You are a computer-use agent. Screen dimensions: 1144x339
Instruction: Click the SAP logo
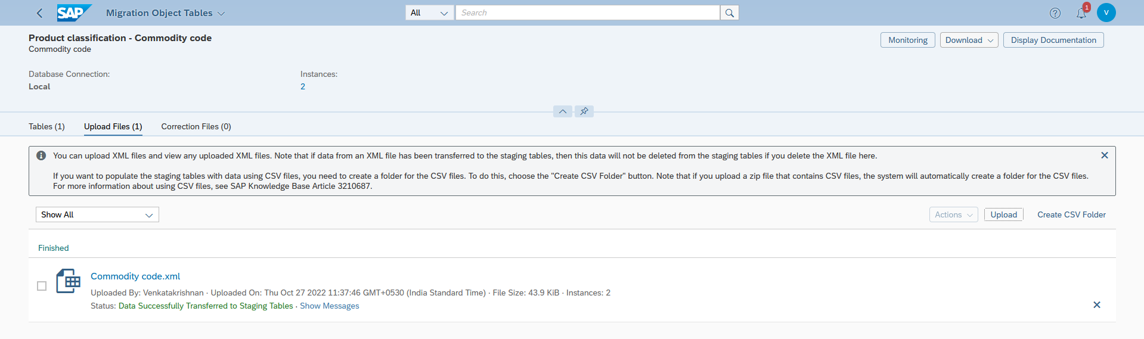(x=75, y=13)
